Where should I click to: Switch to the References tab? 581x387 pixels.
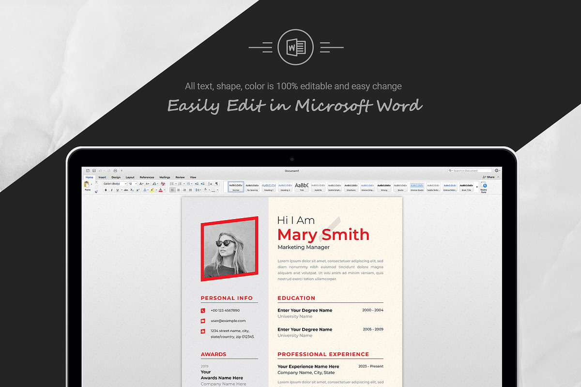click(x=147, y=177)
